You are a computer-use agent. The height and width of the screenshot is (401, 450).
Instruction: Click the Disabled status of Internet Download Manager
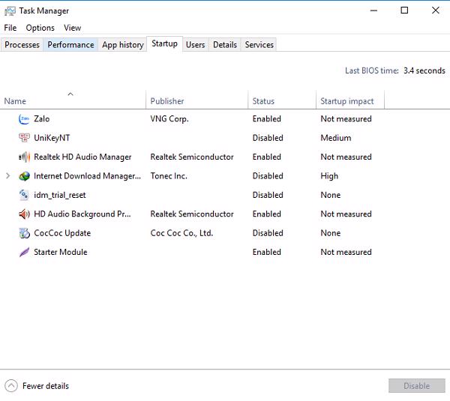[x=268, y=176]
